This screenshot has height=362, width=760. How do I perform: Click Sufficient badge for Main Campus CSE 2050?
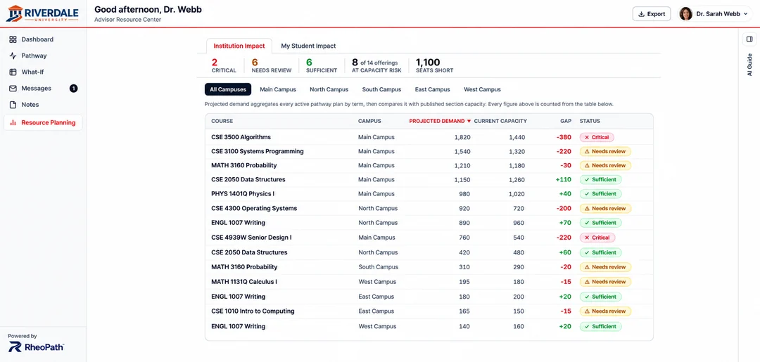600,179
